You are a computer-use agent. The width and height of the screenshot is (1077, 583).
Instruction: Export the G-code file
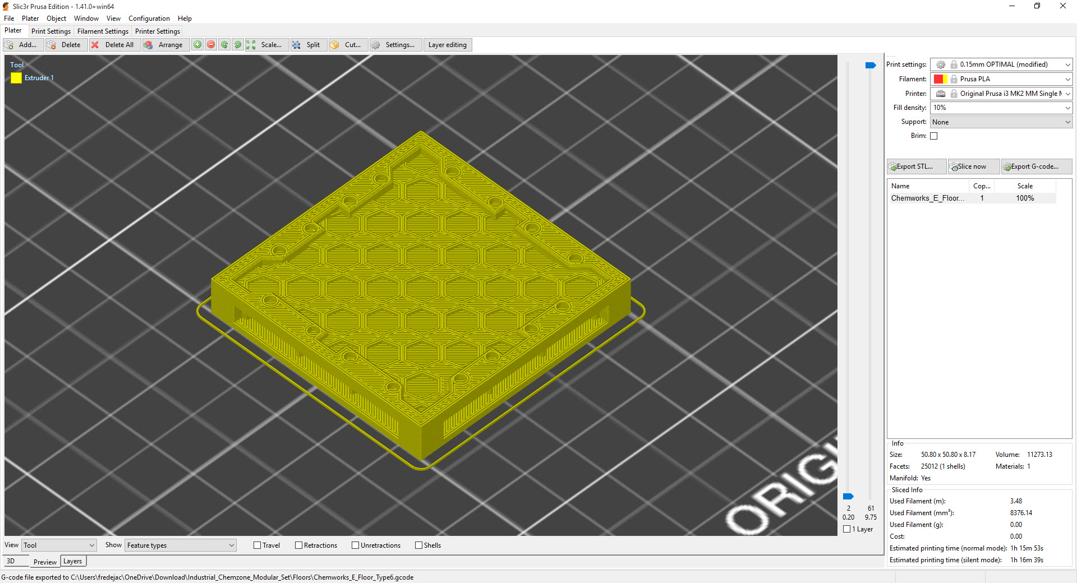click(1036, 166)
